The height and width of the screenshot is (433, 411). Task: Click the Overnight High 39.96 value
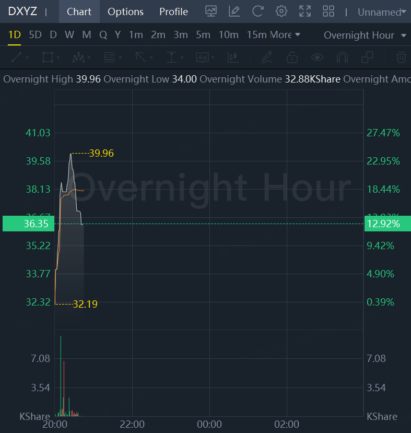pos(88,79)
